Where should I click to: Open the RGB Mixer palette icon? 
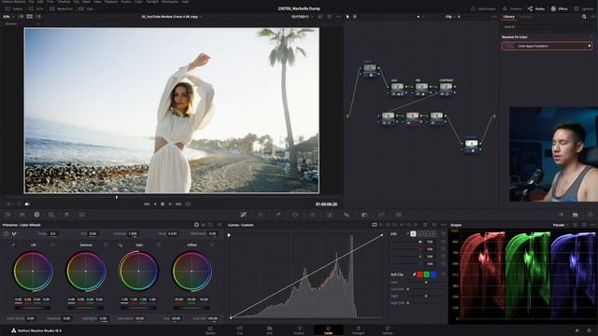[x=66, y=215]
